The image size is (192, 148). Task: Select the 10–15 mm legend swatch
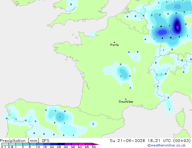[x=40, y=144]
